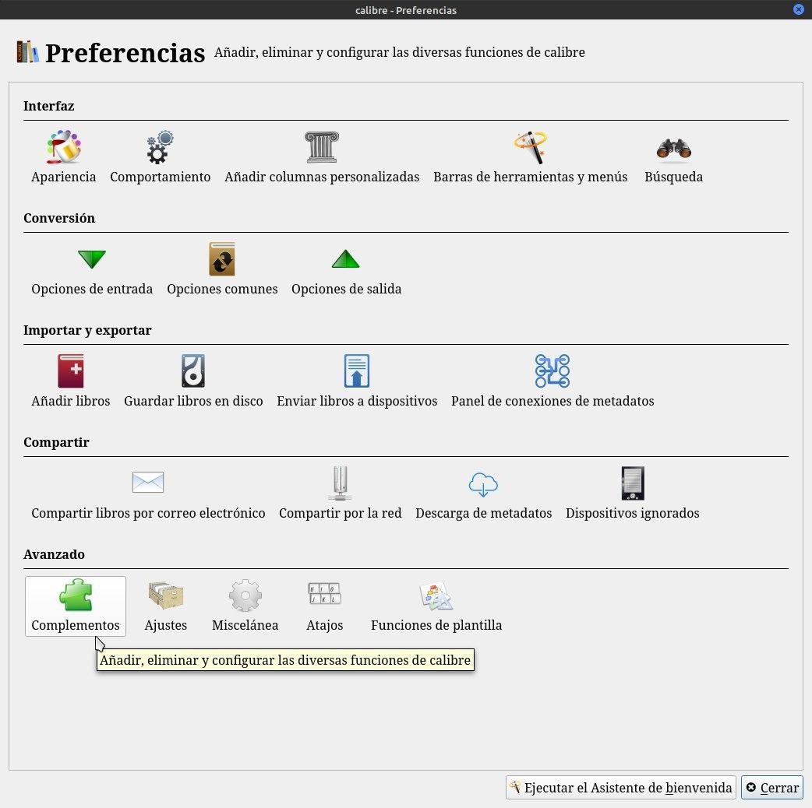Screen dimensions: 812x808
Task: Click the Complementos label
Action: [x=76, y=625]
